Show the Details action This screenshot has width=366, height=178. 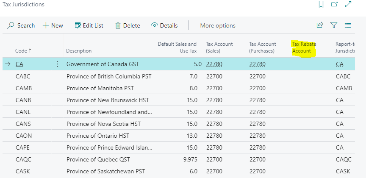pos(164,25)
